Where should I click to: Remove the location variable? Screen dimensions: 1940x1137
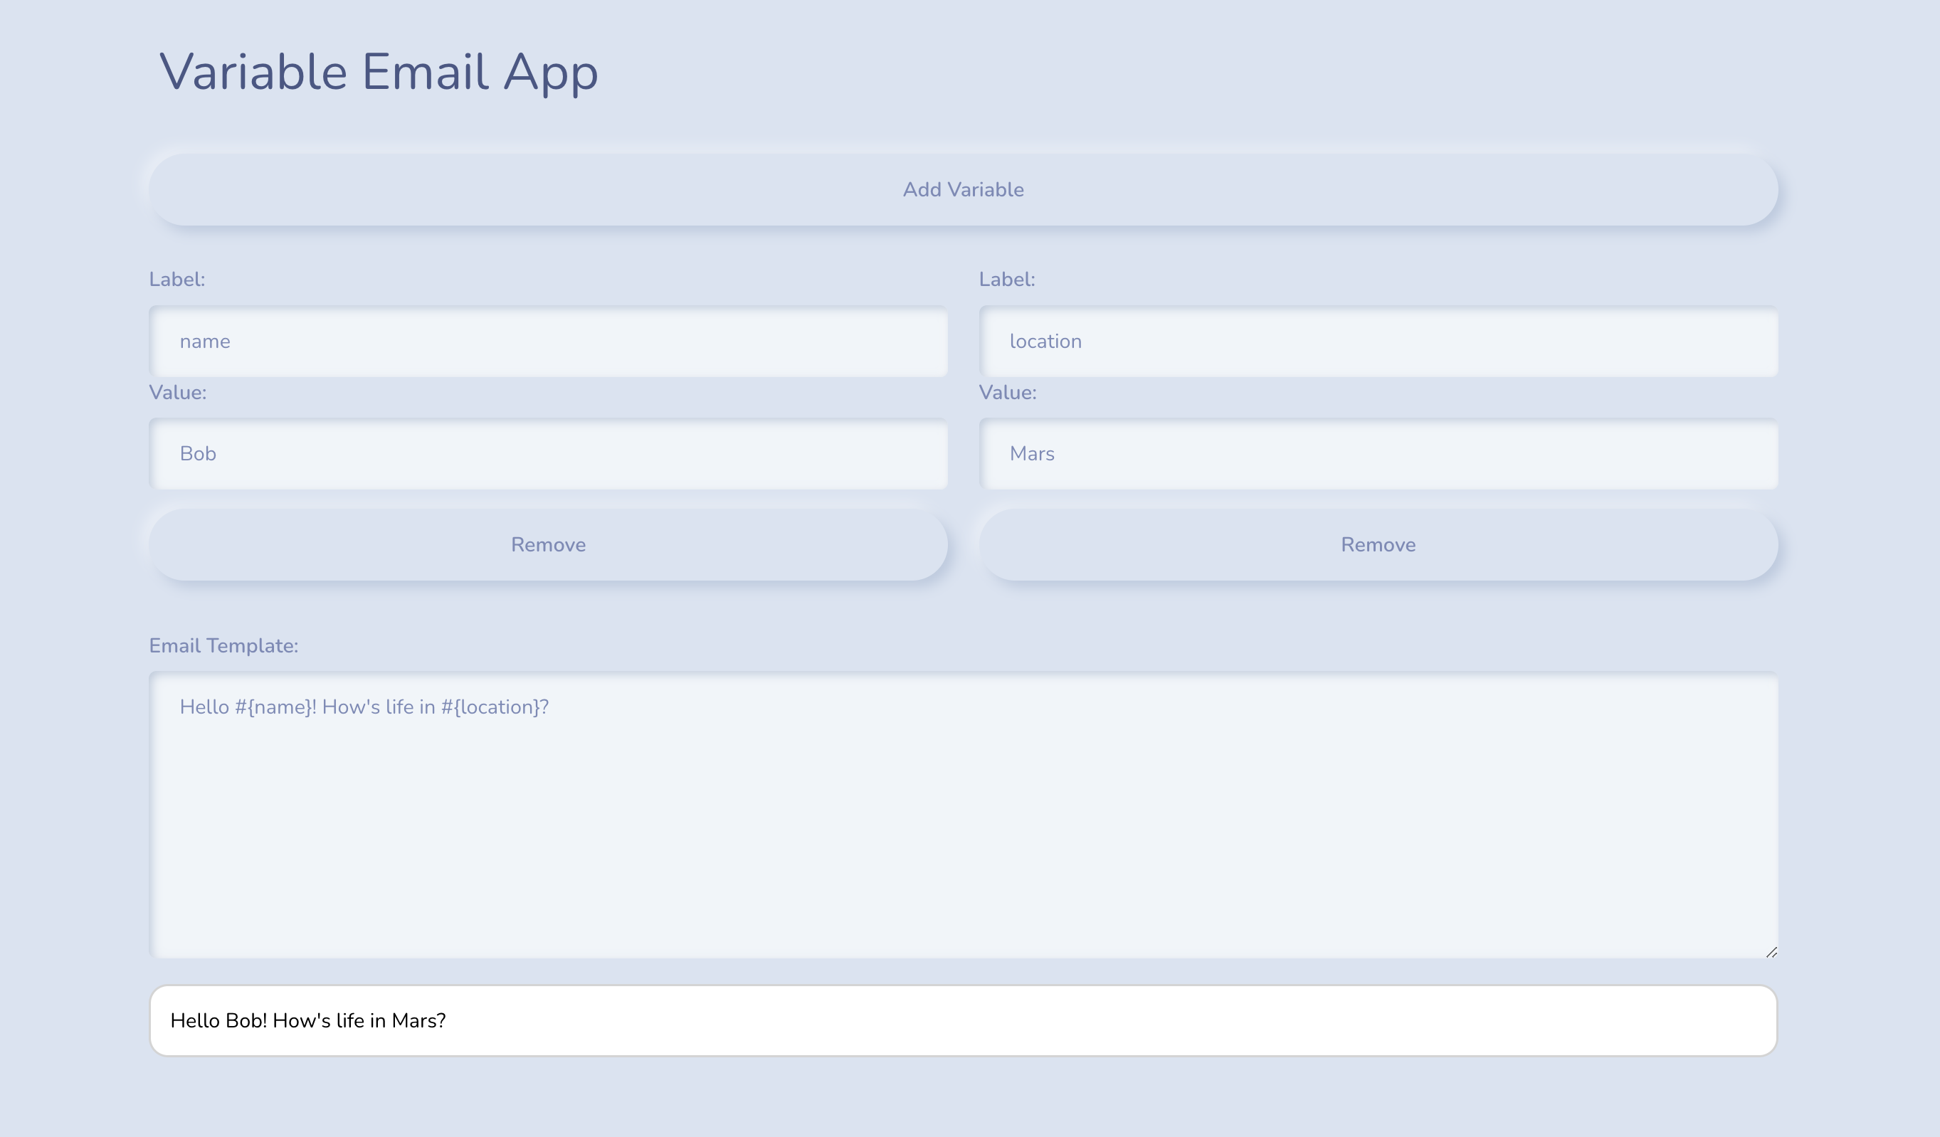[1377, 545]
